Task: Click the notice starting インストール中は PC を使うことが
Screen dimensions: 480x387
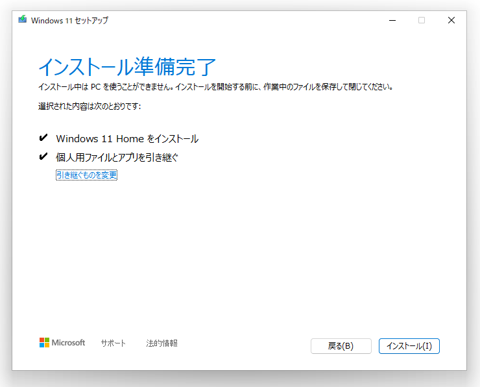Action: tap(215, 87)
